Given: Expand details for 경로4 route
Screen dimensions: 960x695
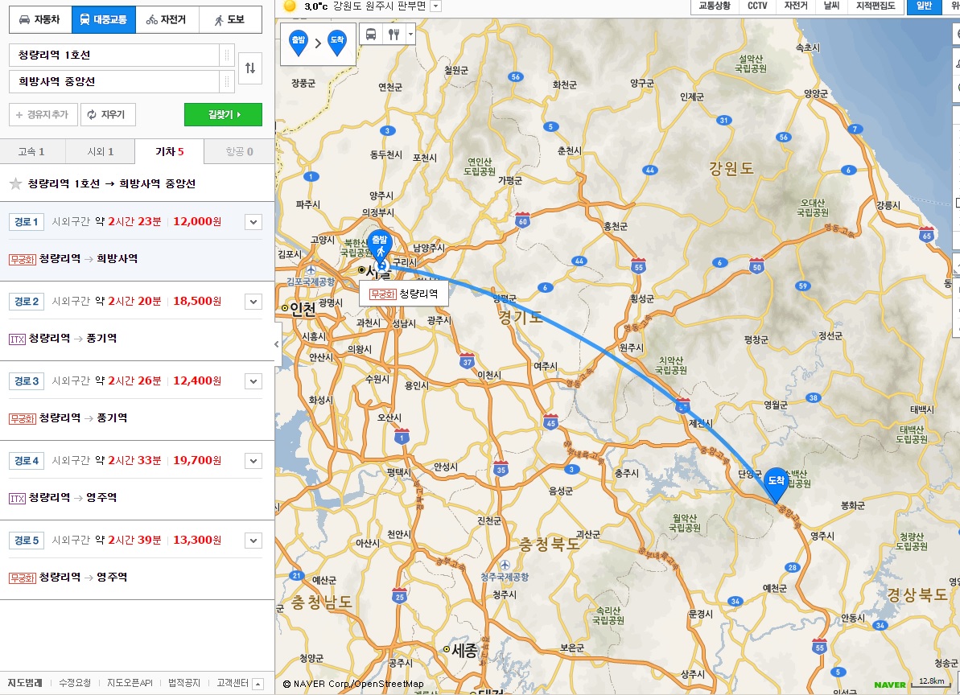Looking at the screenshot, I should (253, 461).
